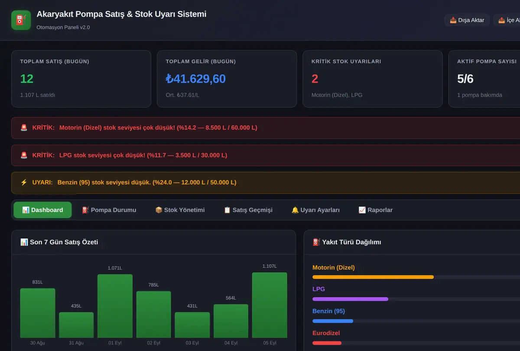Screen dimensions: 520x351
Task: Click the 04 Eyl bar showing 564L
Action: tap(231, 321)
